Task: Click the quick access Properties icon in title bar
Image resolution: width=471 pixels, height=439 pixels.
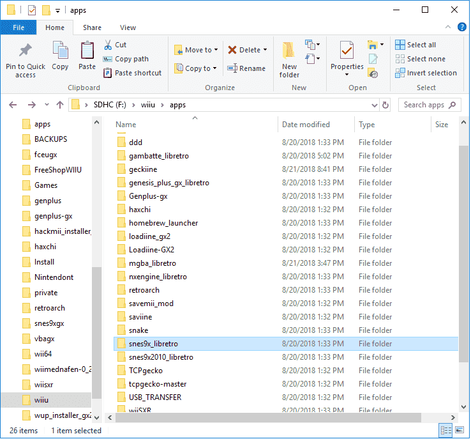Action: [x=32, y=10]
